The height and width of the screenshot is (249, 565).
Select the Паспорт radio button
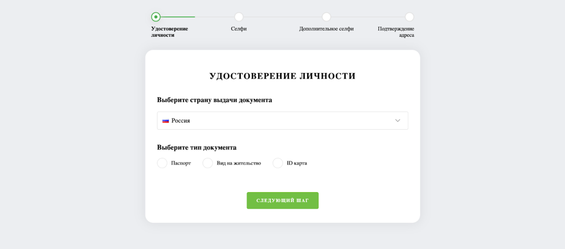(162, 163)
